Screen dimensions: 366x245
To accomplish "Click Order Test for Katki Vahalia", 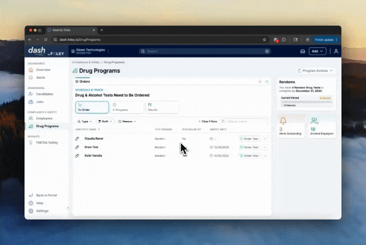I will (249, 155).
